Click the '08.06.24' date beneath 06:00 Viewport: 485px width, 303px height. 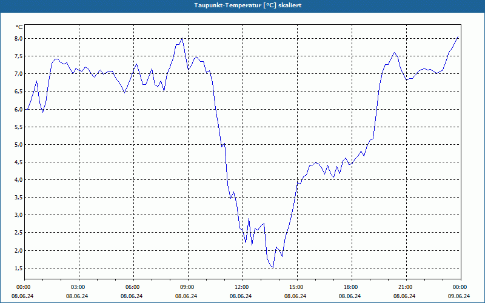pyautogui.click(x=132, y=296)
